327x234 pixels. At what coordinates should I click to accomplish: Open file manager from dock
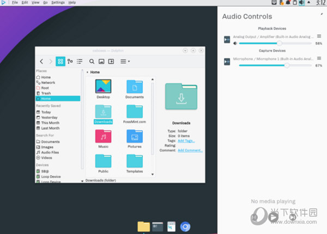coord(143,227)
